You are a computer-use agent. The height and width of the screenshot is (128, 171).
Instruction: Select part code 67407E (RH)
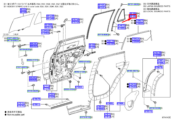[x=122, y=25]
